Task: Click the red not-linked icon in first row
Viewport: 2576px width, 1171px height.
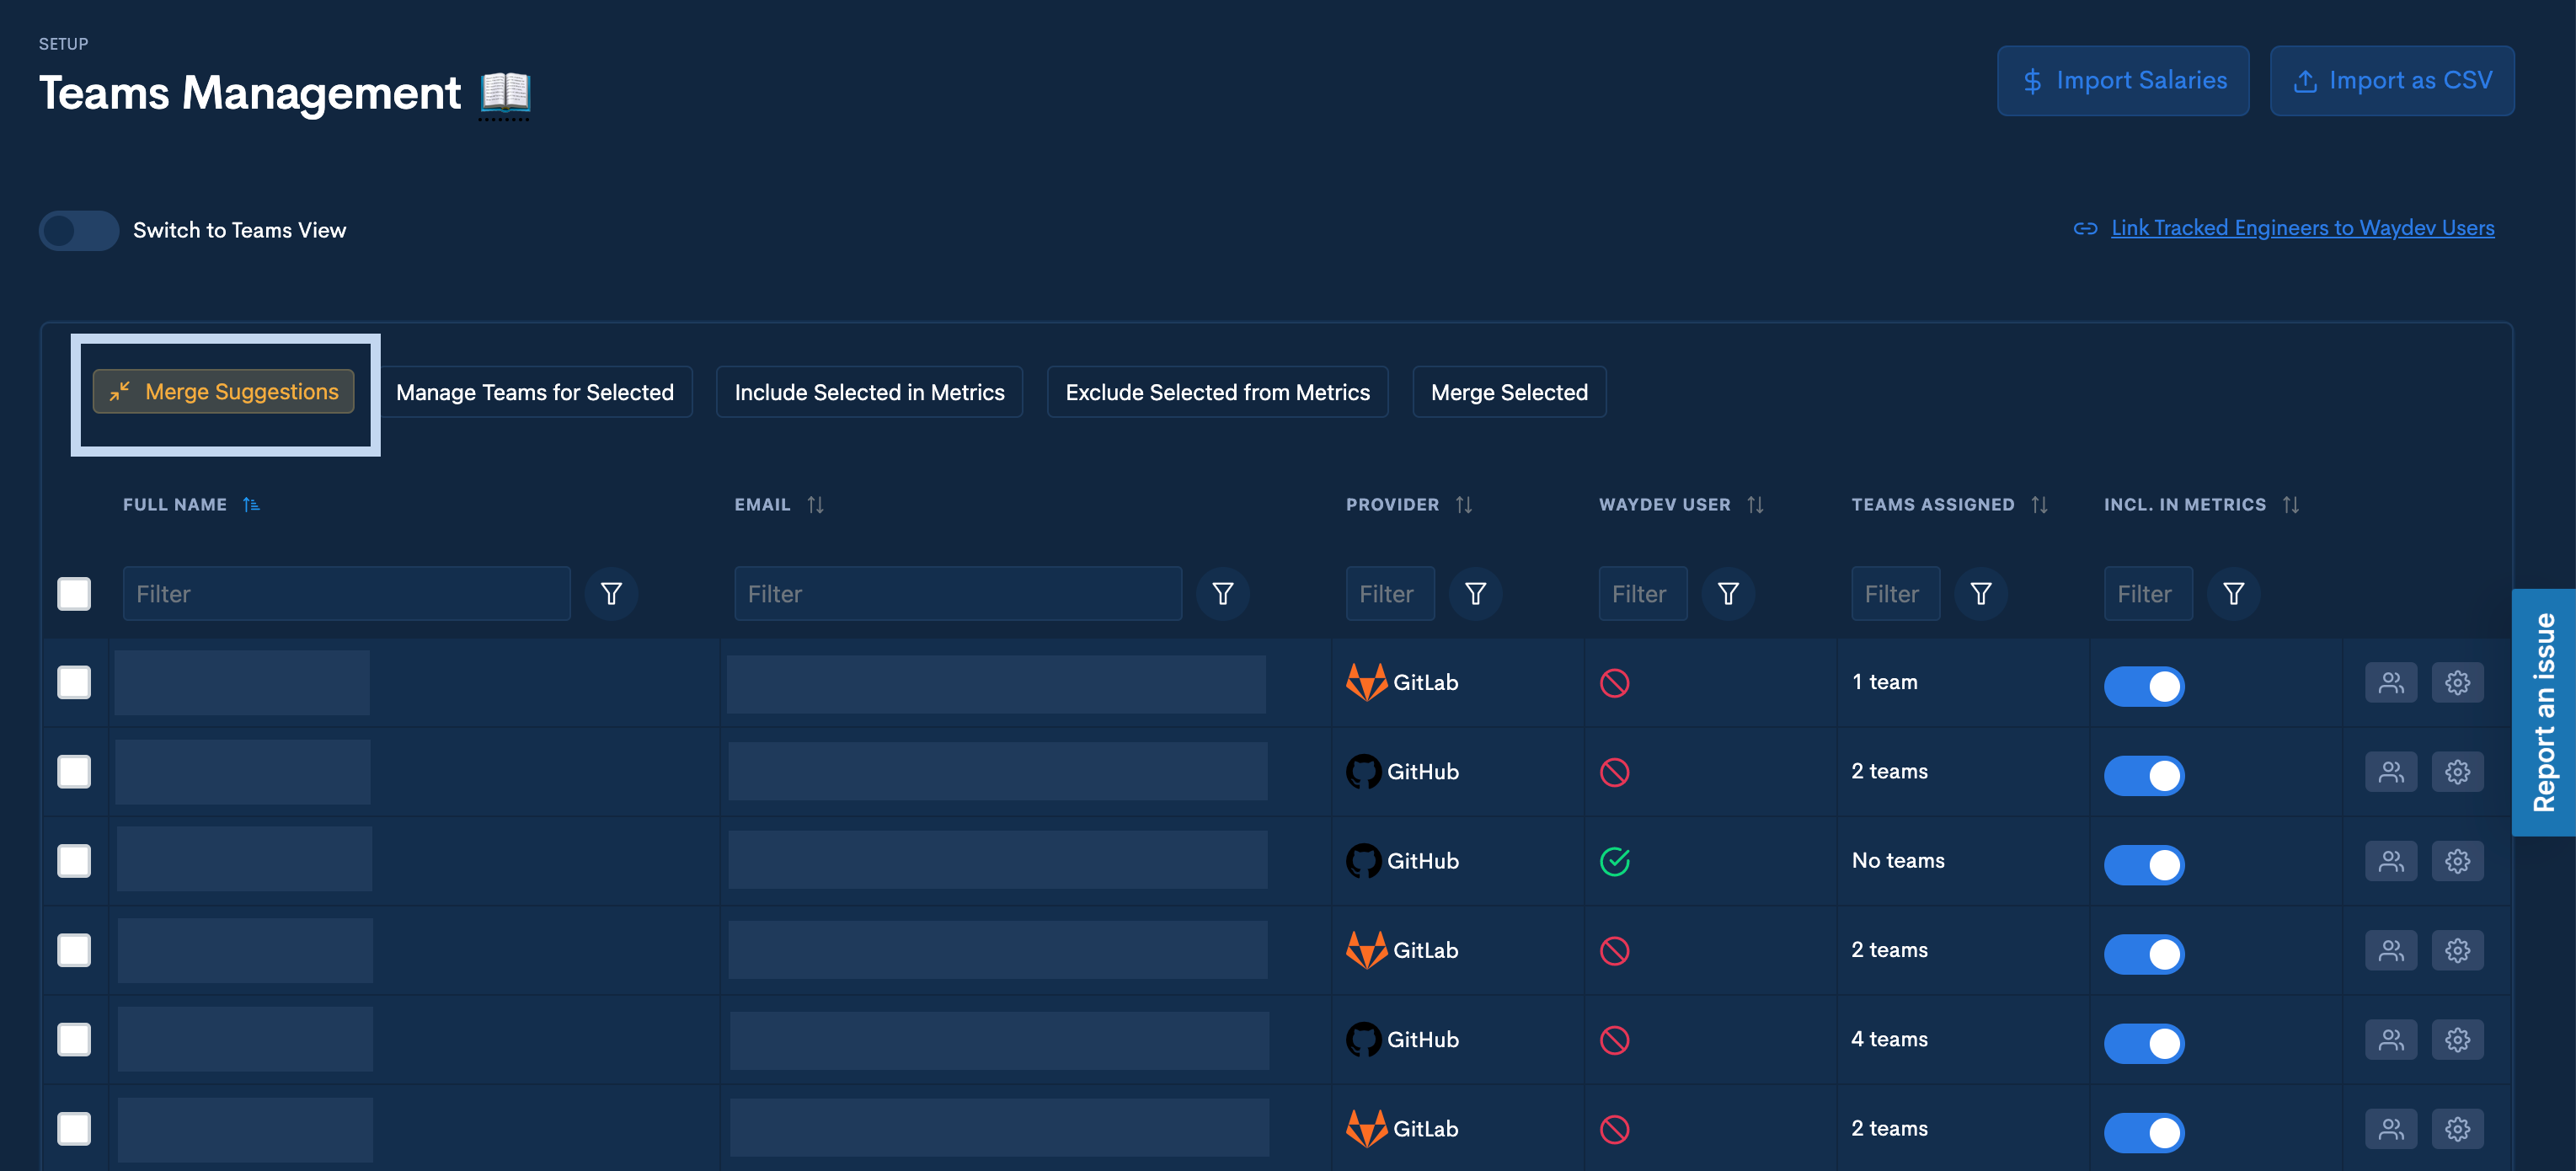Action: pyautogui.click(x=1614, y=683)
